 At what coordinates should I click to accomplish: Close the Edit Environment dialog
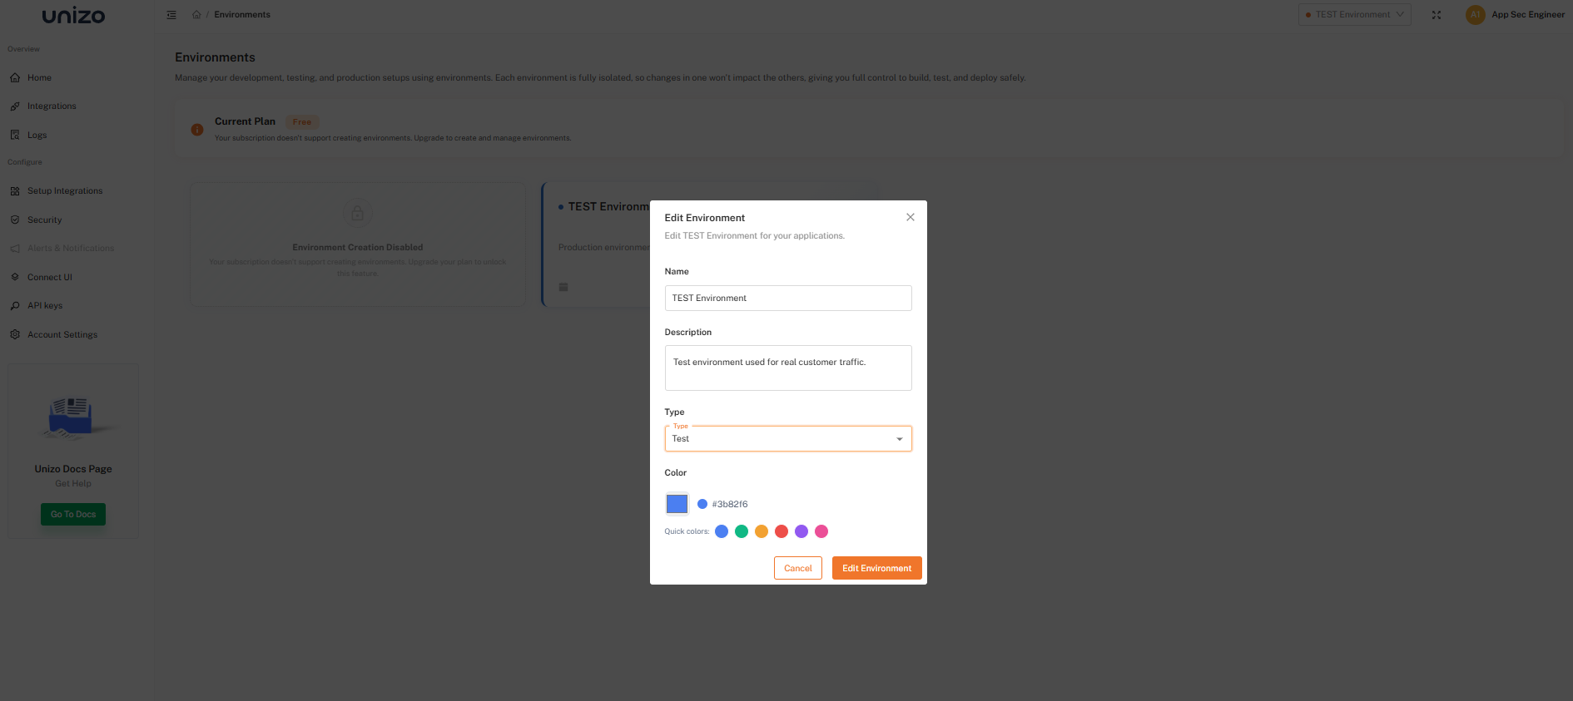pos(911,217)
